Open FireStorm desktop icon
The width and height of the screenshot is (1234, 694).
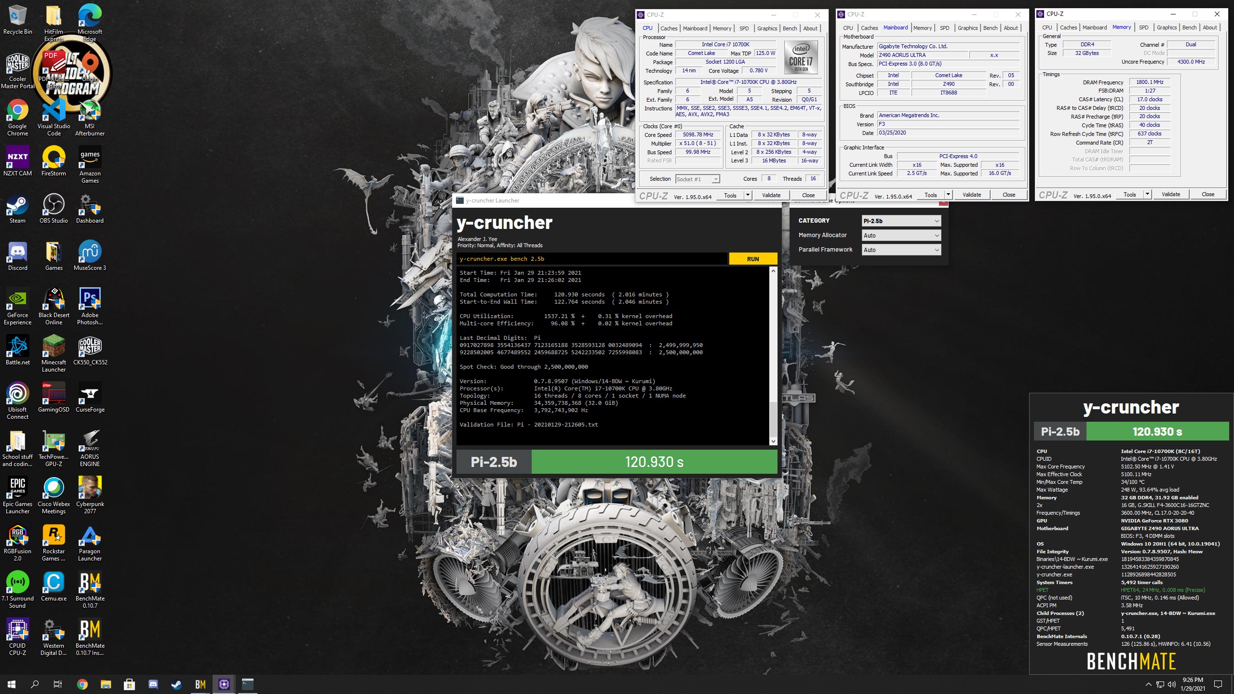tap(54, 161)
